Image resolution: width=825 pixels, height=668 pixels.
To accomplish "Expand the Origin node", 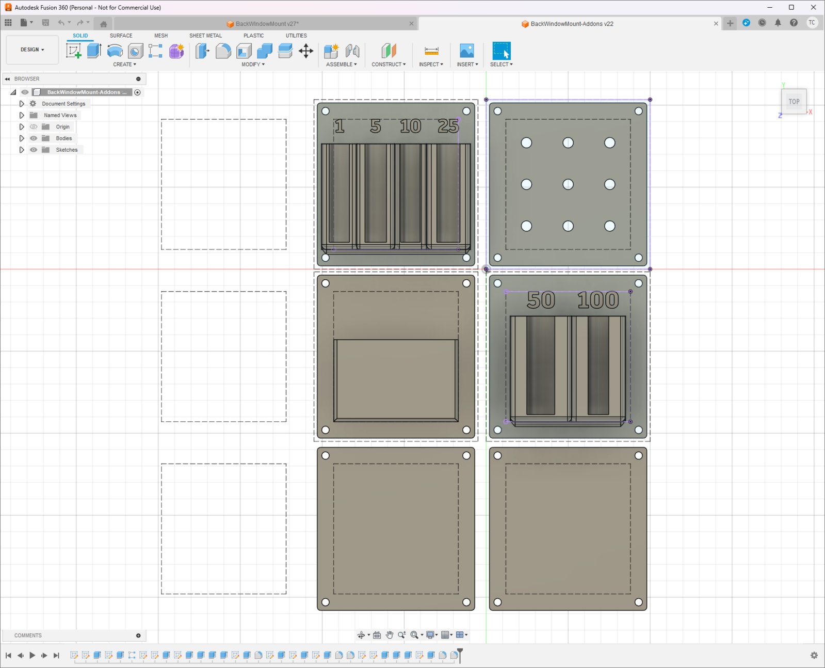I will (x=21, y=127).
